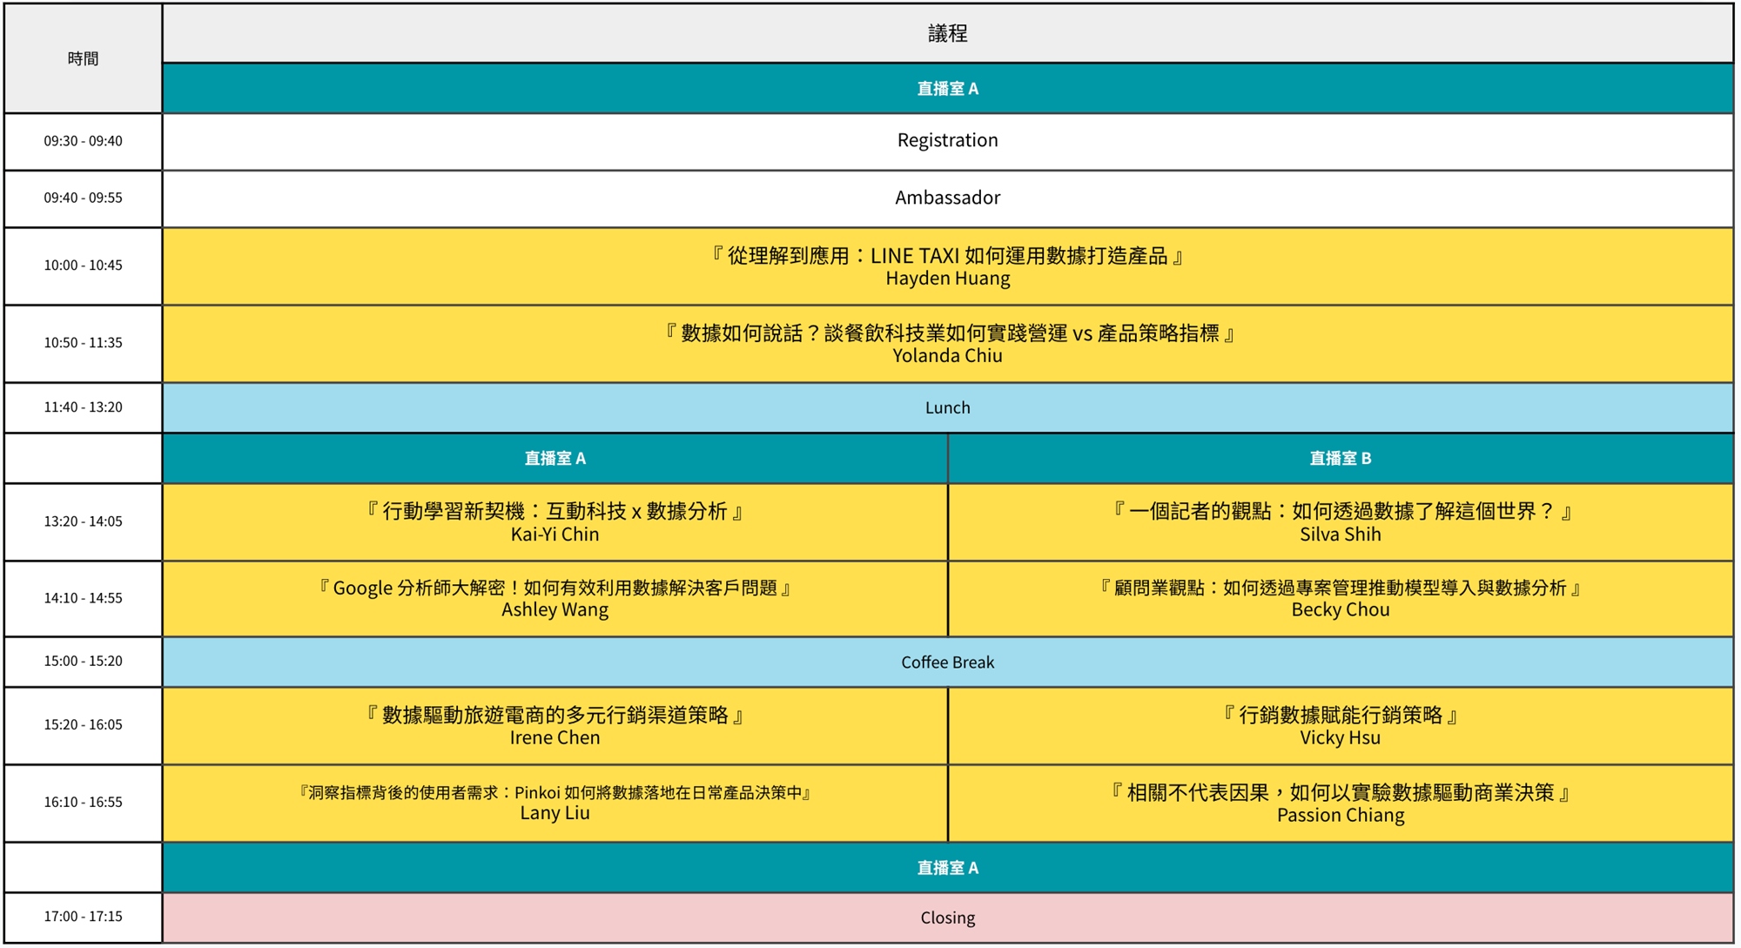Image resolution: width=1741 pixels, height=948 pixels.
Task: Click the Coffee Break row
Action: tap(947, 662)
